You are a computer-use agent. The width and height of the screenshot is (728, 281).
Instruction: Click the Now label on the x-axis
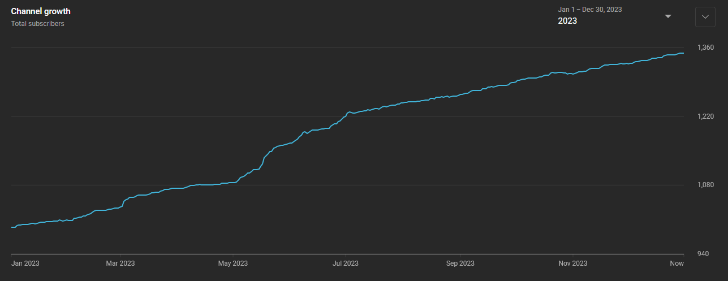coord(677,263)
